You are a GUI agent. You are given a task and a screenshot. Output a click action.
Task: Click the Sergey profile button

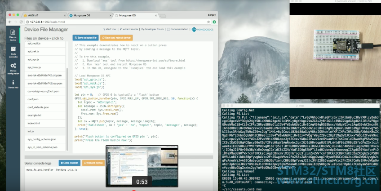tap(212, 15)
